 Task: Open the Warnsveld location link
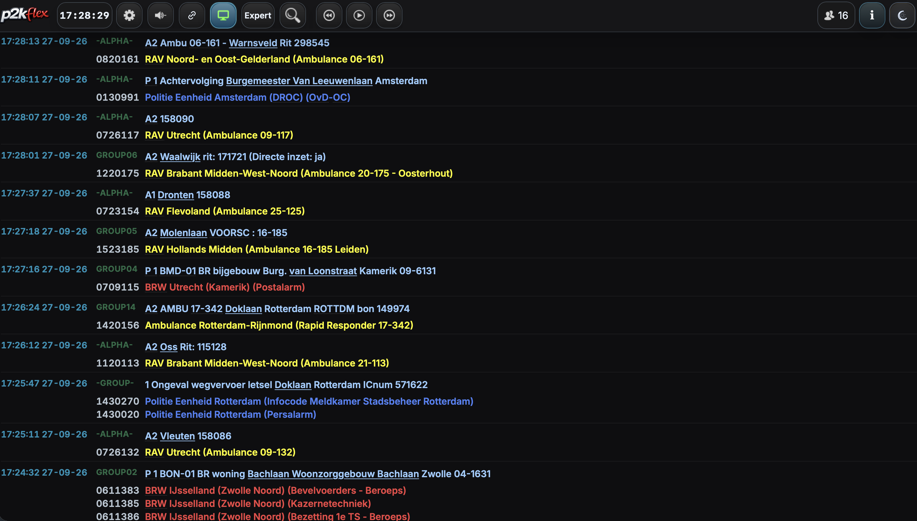253,43
